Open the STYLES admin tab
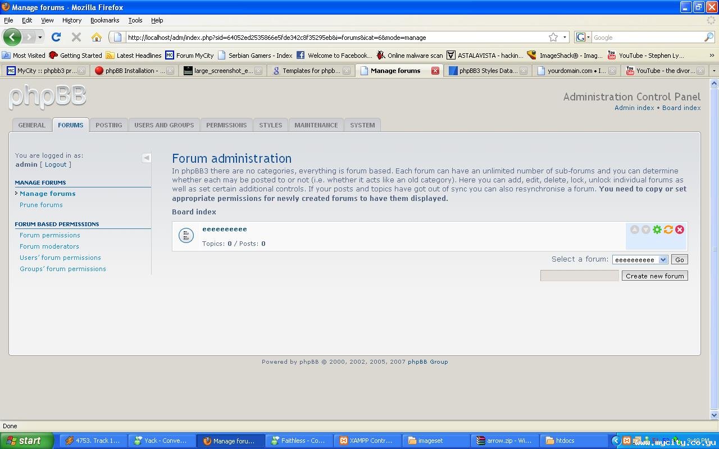The image size is (719, 449). point(271,125)
